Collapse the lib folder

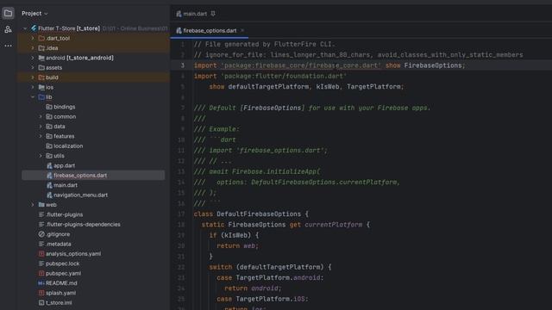[33, 97]
